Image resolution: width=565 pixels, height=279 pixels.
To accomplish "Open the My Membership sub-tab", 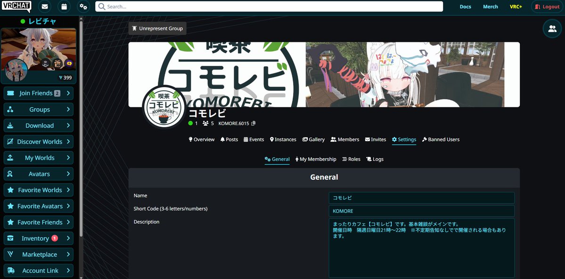I will point(316,159).
